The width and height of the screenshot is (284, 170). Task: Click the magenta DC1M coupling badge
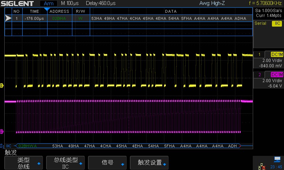click(277, 75)
